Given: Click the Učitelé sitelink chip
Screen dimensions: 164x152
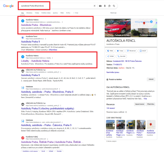Looking at the screenshot, I should [51, 151].
